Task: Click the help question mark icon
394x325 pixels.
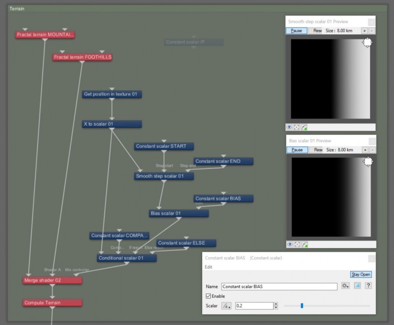Action: click(368, 285)
